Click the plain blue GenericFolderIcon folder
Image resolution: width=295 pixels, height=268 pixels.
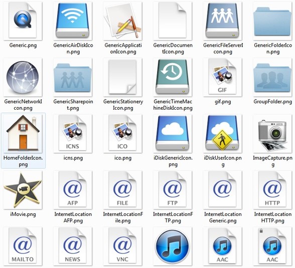coord(272,21)
